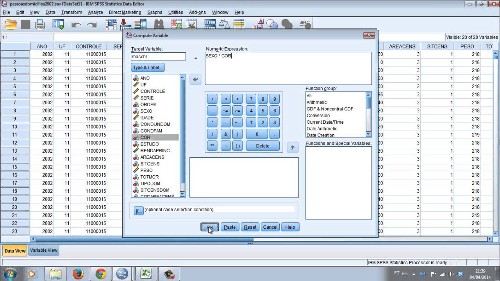Open the Graphs menu
500x281 pixels.
(155, 12)
